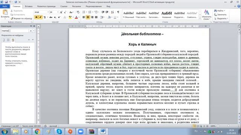Expand the styles gallery More arrow
Image resolution: width=241 pixels, height=135 pixels.
coord(200,18)
